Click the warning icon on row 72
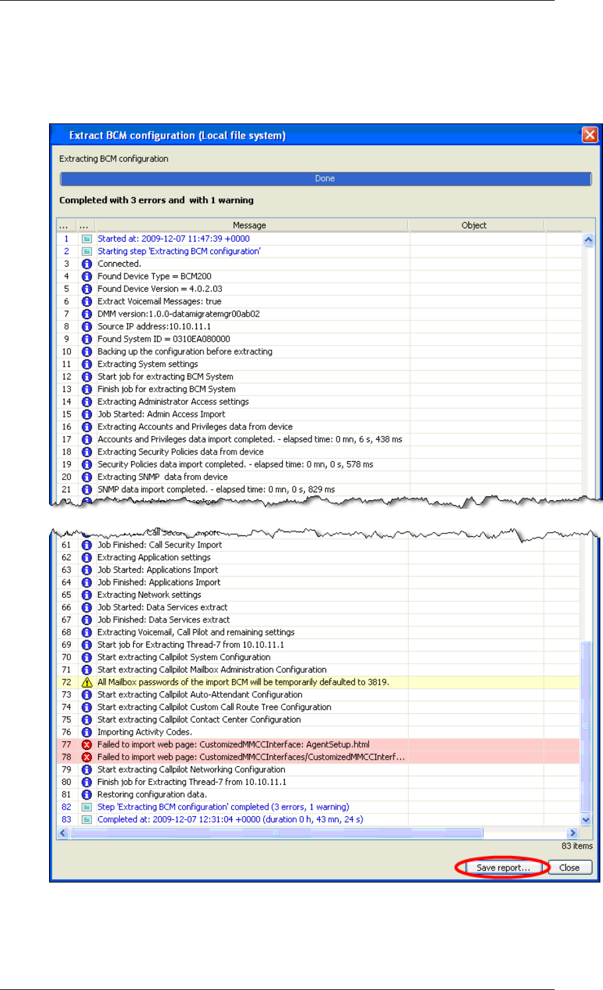 [86, 682]
